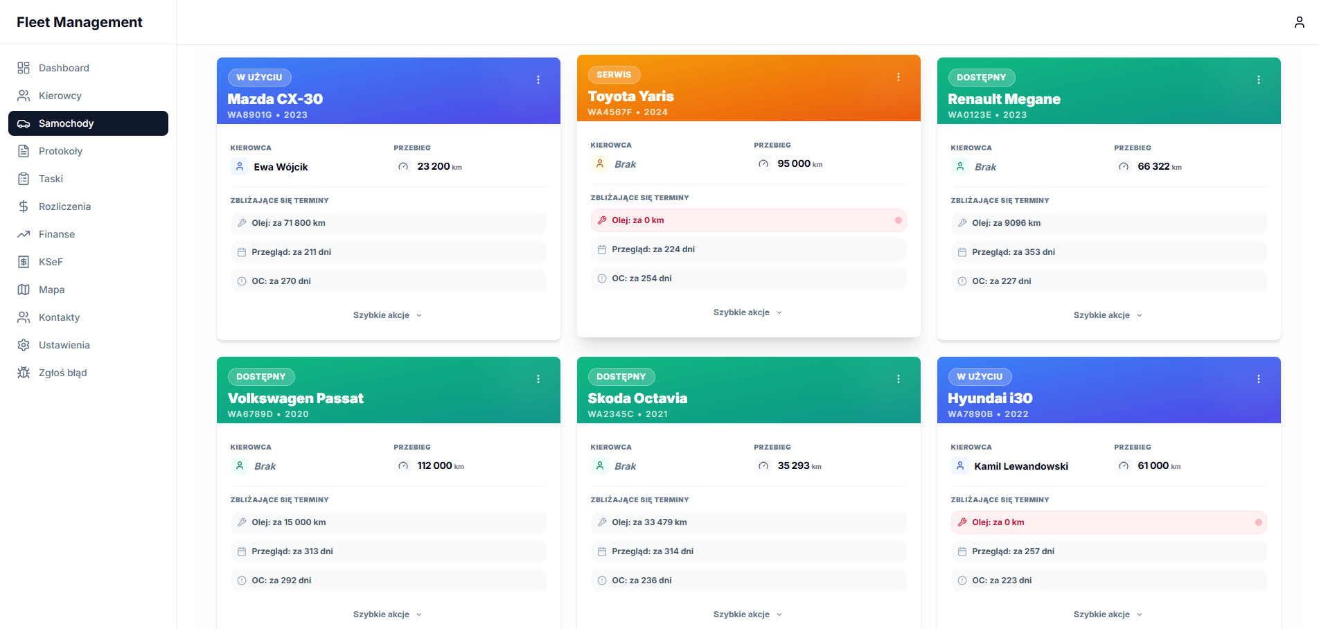This screenshot has height=629, width=1319.
Task: Click the Rozliczenia dollar icon
Action: click(24, 206)
